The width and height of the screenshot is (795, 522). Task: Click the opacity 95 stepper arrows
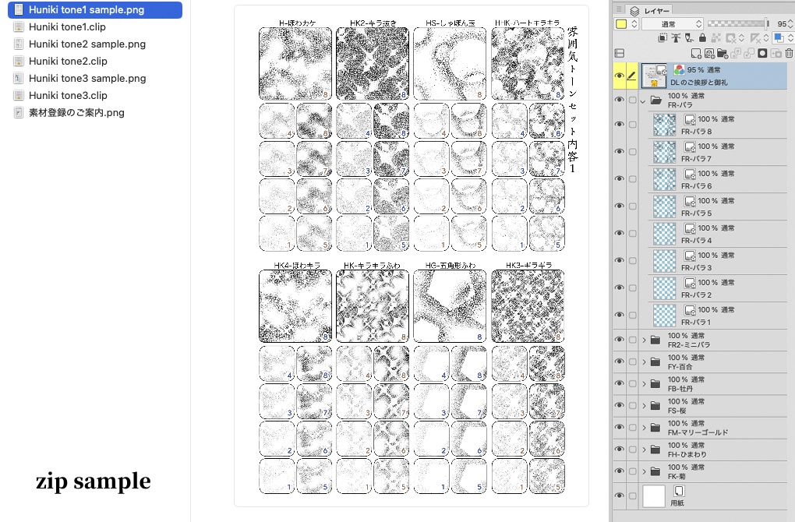(790, 24)
